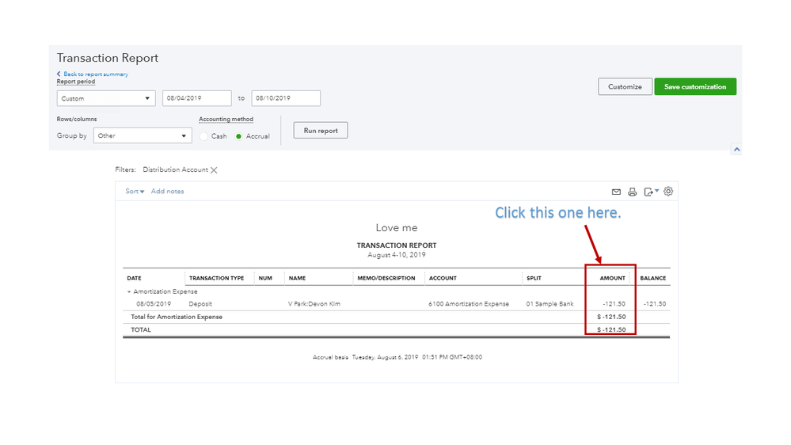Follow Back to report summary link
The width and height of the screenshot is (791, 445).
click(96, 74)
